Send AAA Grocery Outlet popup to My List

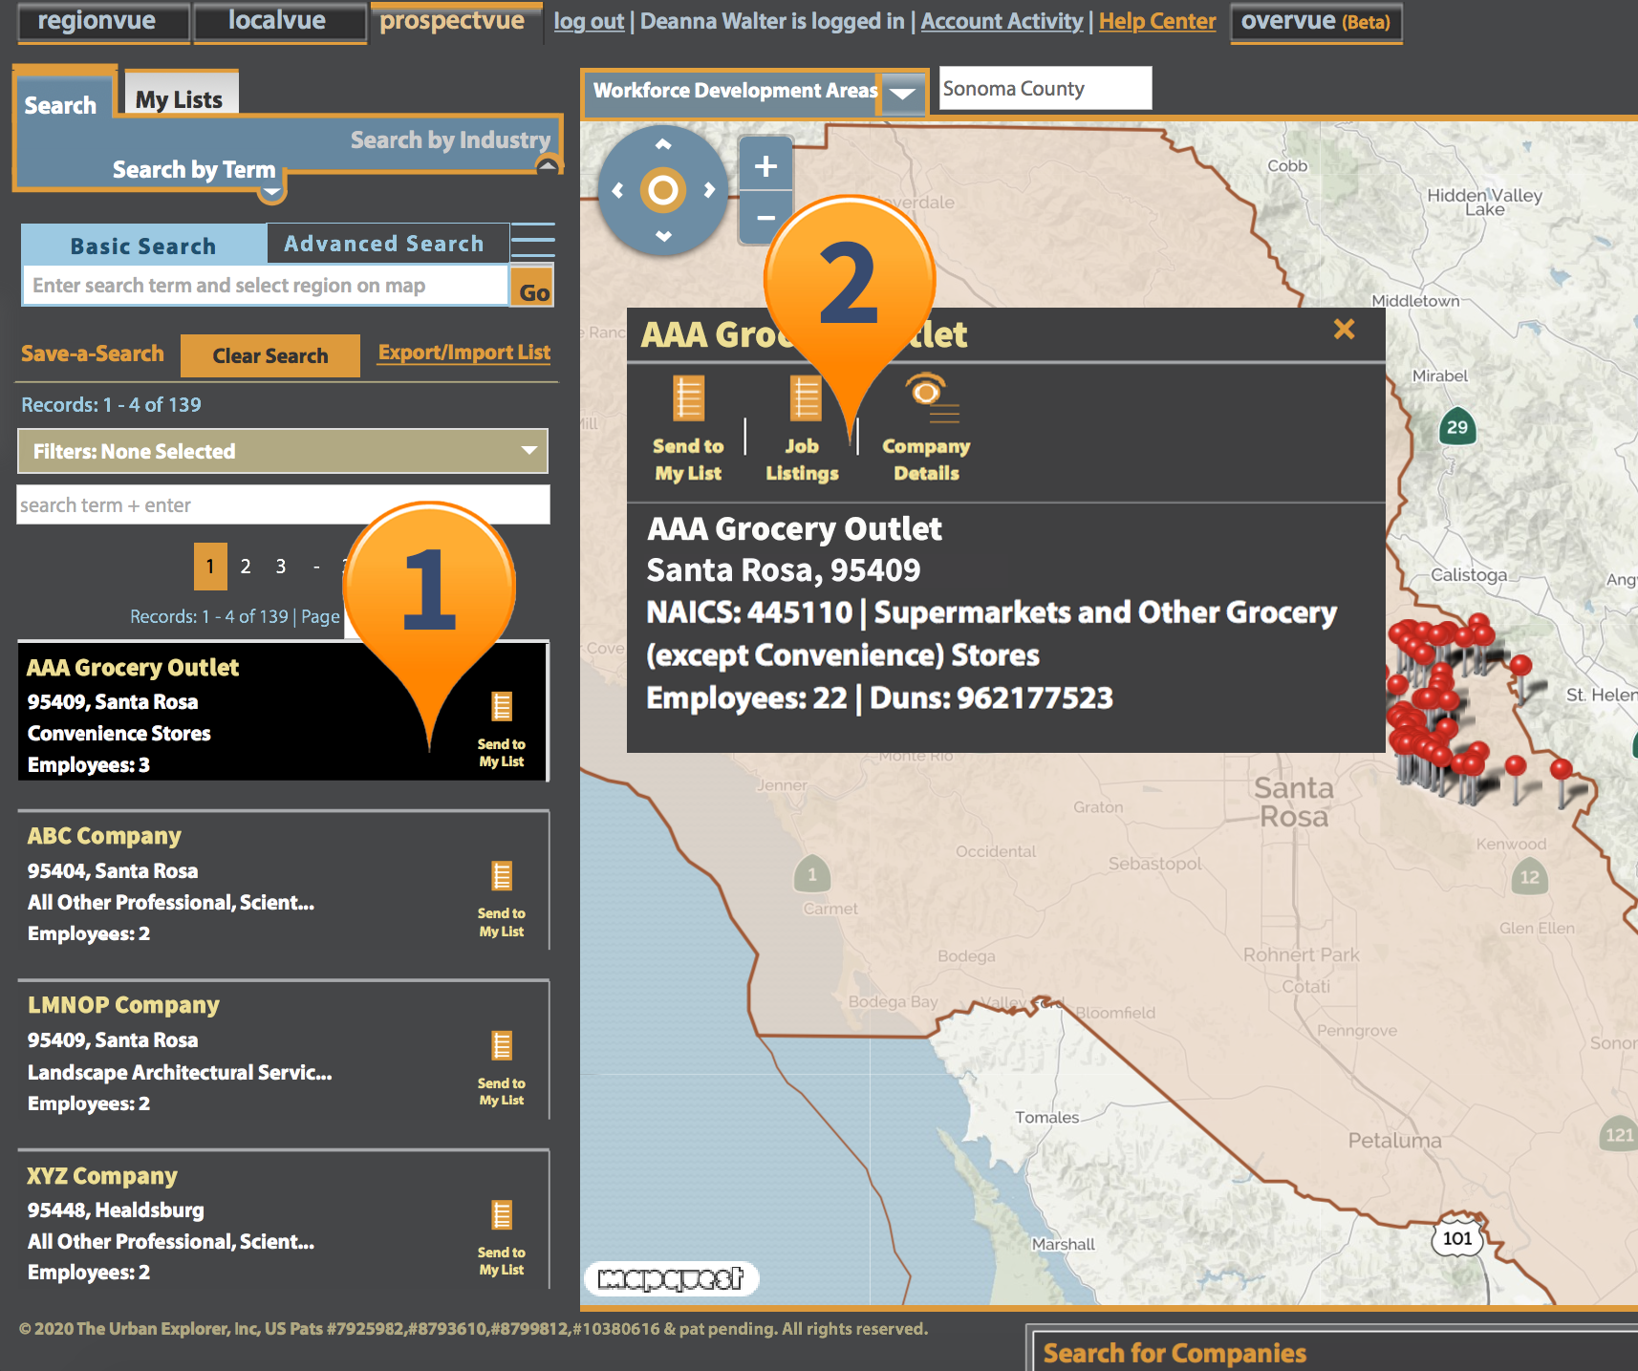tap(688, 429)
